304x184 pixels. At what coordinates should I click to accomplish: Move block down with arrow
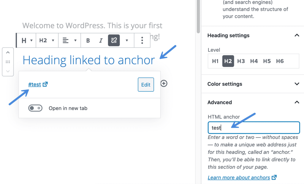point(8,71)
